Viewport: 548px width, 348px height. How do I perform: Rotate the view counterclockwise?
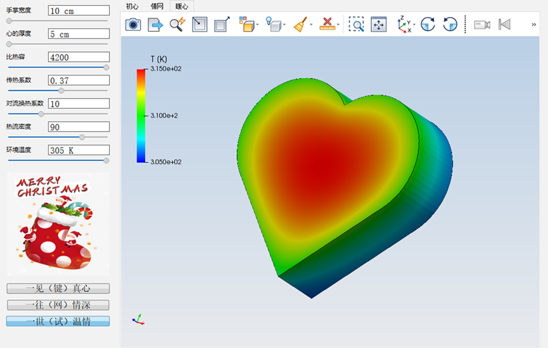click(450, 25)
